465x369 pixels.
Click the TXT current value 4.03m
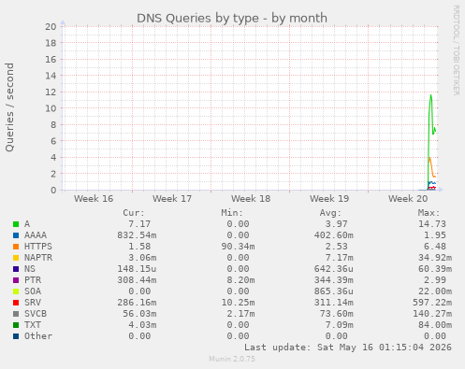click(142, 325)
